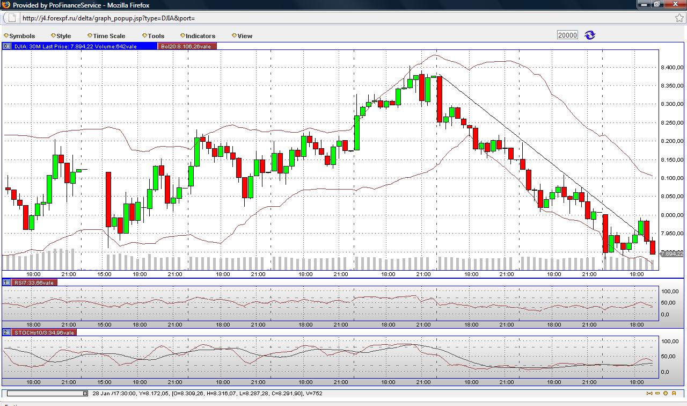Click the page icon inside the address bar

[x=11, y=17]
